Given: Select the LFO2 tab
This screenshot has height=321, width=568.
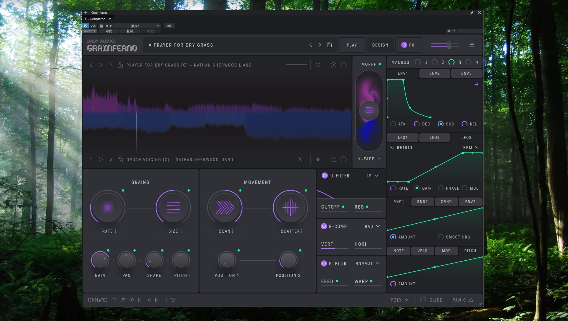Looking at the screenshot, I should (x=434, y=138).
